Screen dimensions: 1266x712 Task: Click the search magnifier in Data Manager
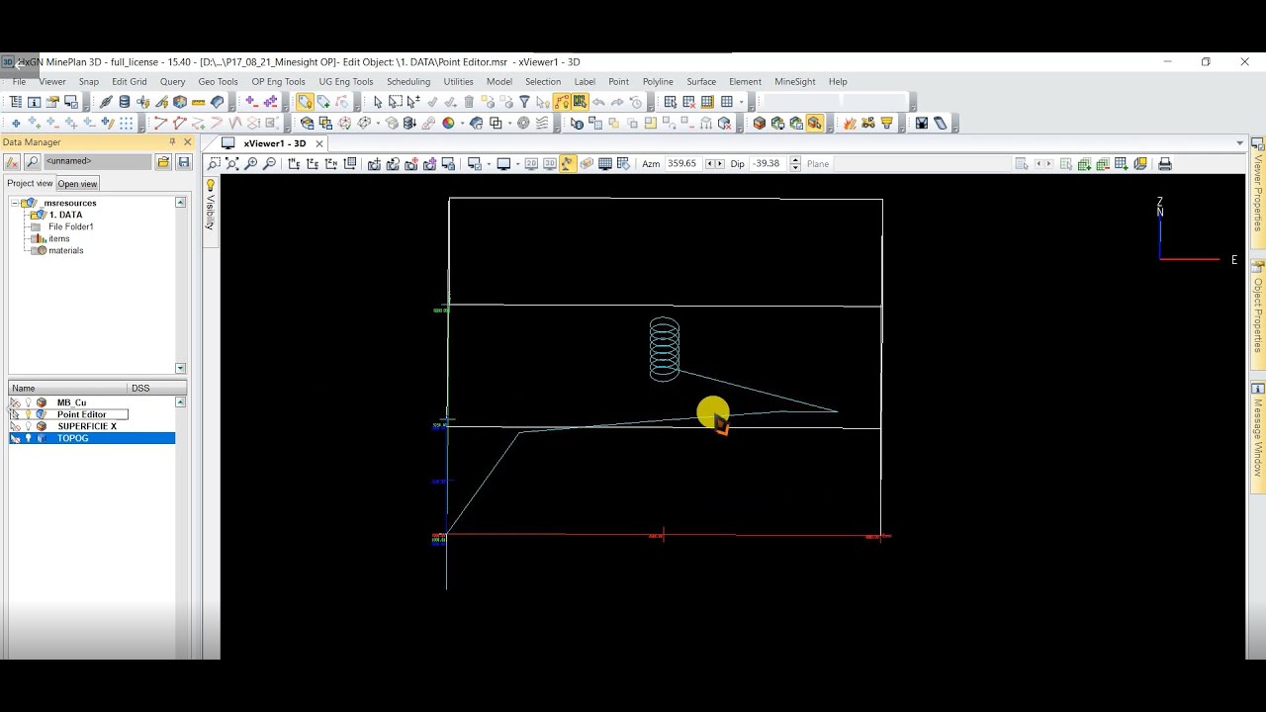32,162
